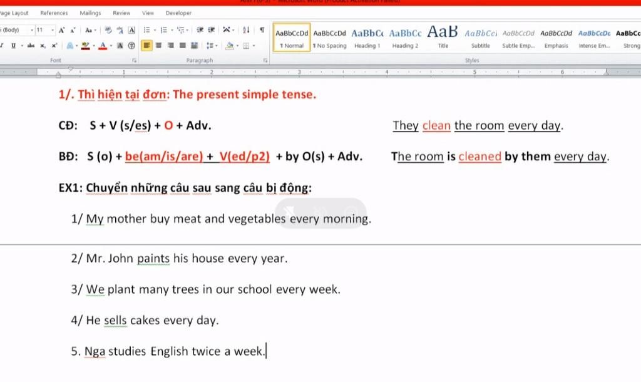The image size is (641, 382).
Task: Click the right indent ruler marker
Action: click(606, 73)
